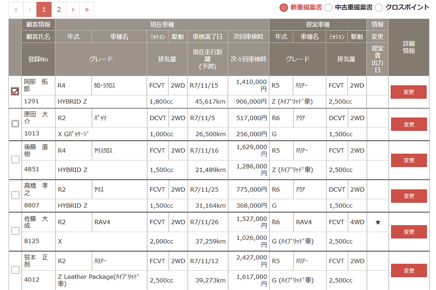Click inspection date R7/11/15
The width and height of the screenshot is (436, 290).
[204, 86]
